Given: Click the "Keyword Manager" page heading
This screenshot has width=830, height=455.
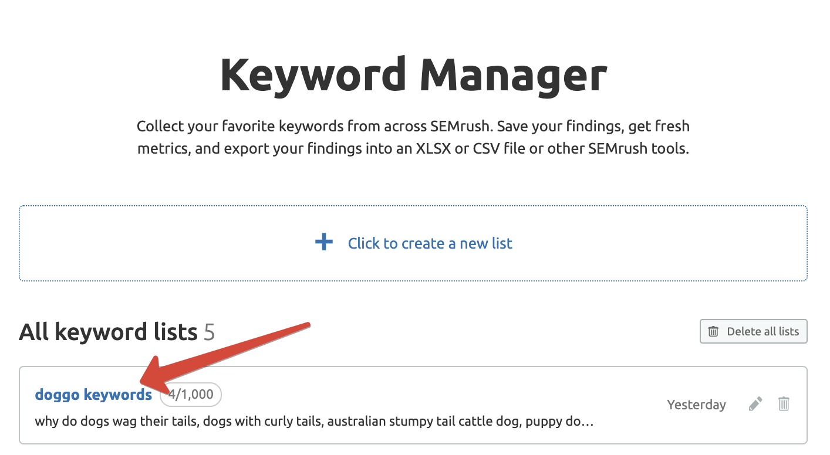Looking at the screenshot, I should coord(414,75).
